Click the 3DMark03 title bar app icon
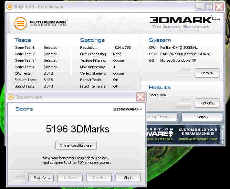Image resolution: width=230 pixels, height=189 pixels. click(x=9, y=7)
